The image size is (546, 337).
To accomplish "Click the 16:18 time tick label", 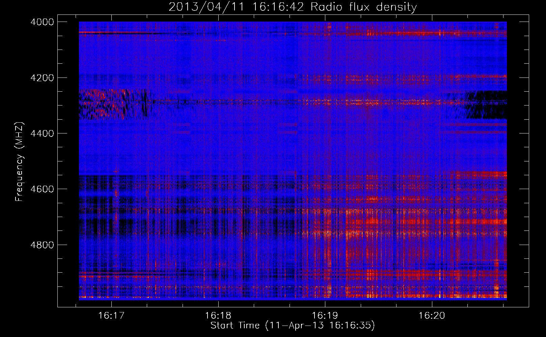I will pyautogui.click(x=218, y=315).
